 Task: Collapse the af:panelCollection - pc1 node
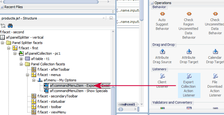(x=15, y=53)
